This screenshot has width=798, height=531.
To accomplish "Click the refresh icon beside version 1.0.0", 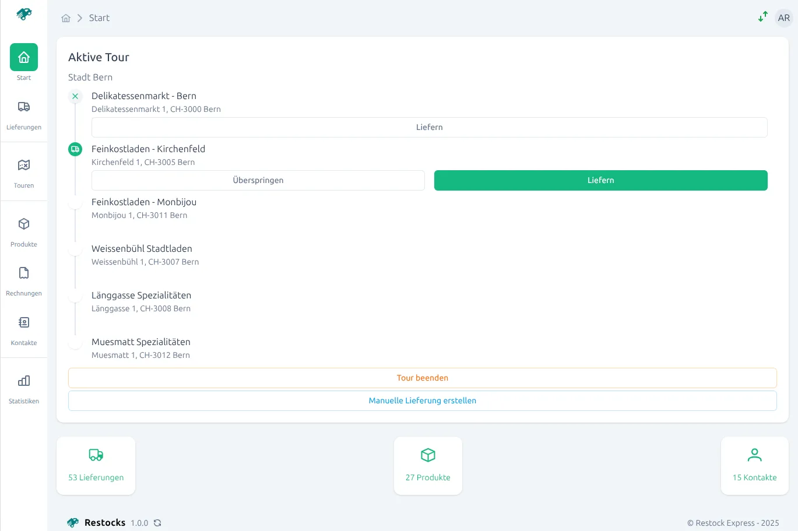I will (x=157, y=523).
